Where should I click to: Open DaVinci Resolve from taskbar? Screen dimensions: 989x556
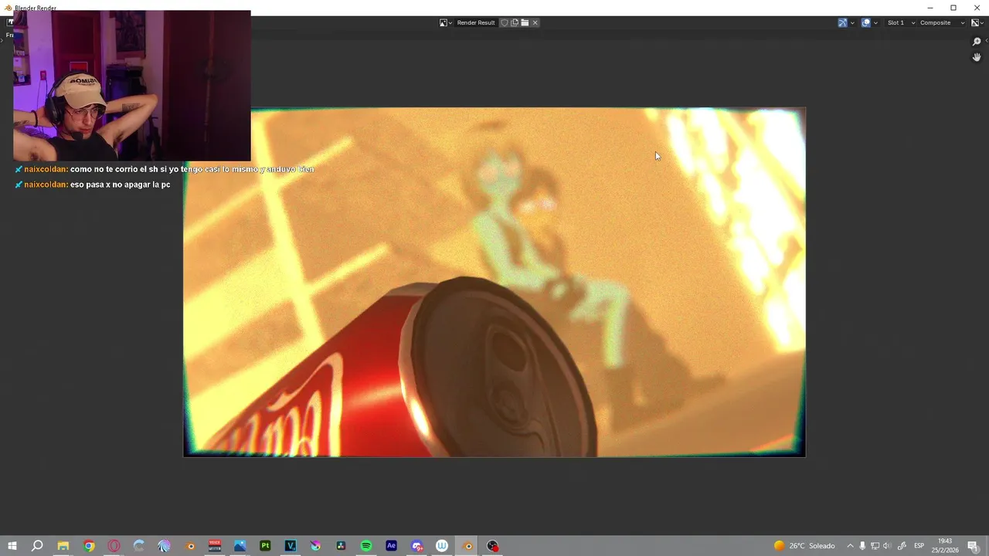[x=341, y=546]
